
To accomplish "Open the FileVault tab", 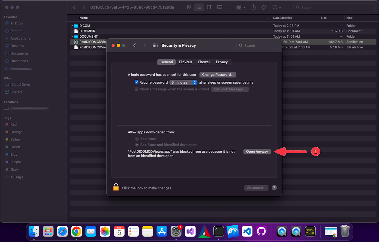I will click(x=185, y=62).
